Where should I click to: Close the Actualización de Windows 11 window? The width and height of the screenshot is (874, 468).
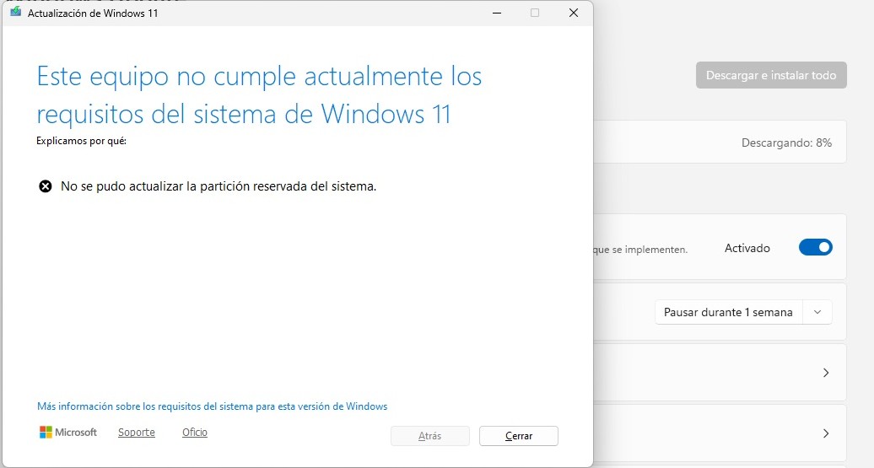click(573, 13)
